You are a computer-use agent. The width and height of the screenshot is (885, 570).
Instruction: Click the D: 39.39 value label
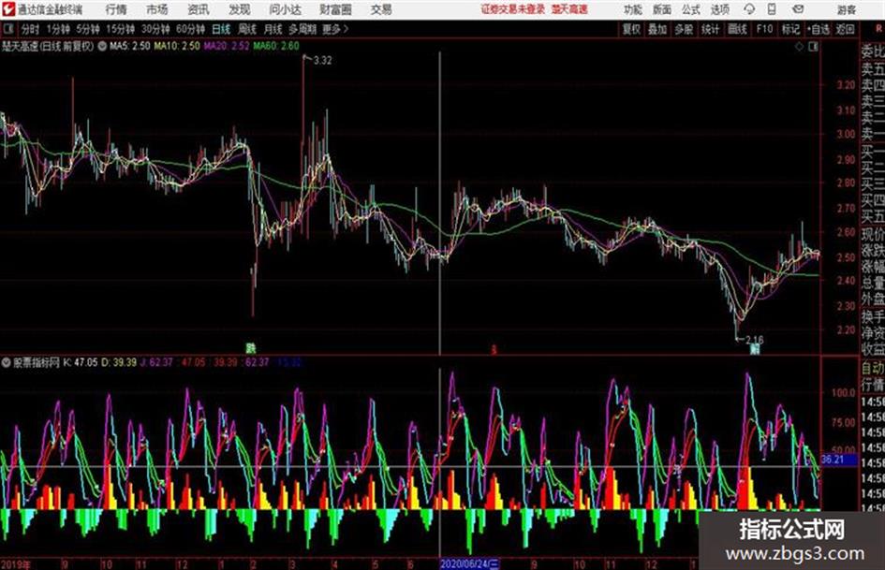pos(119,362)
